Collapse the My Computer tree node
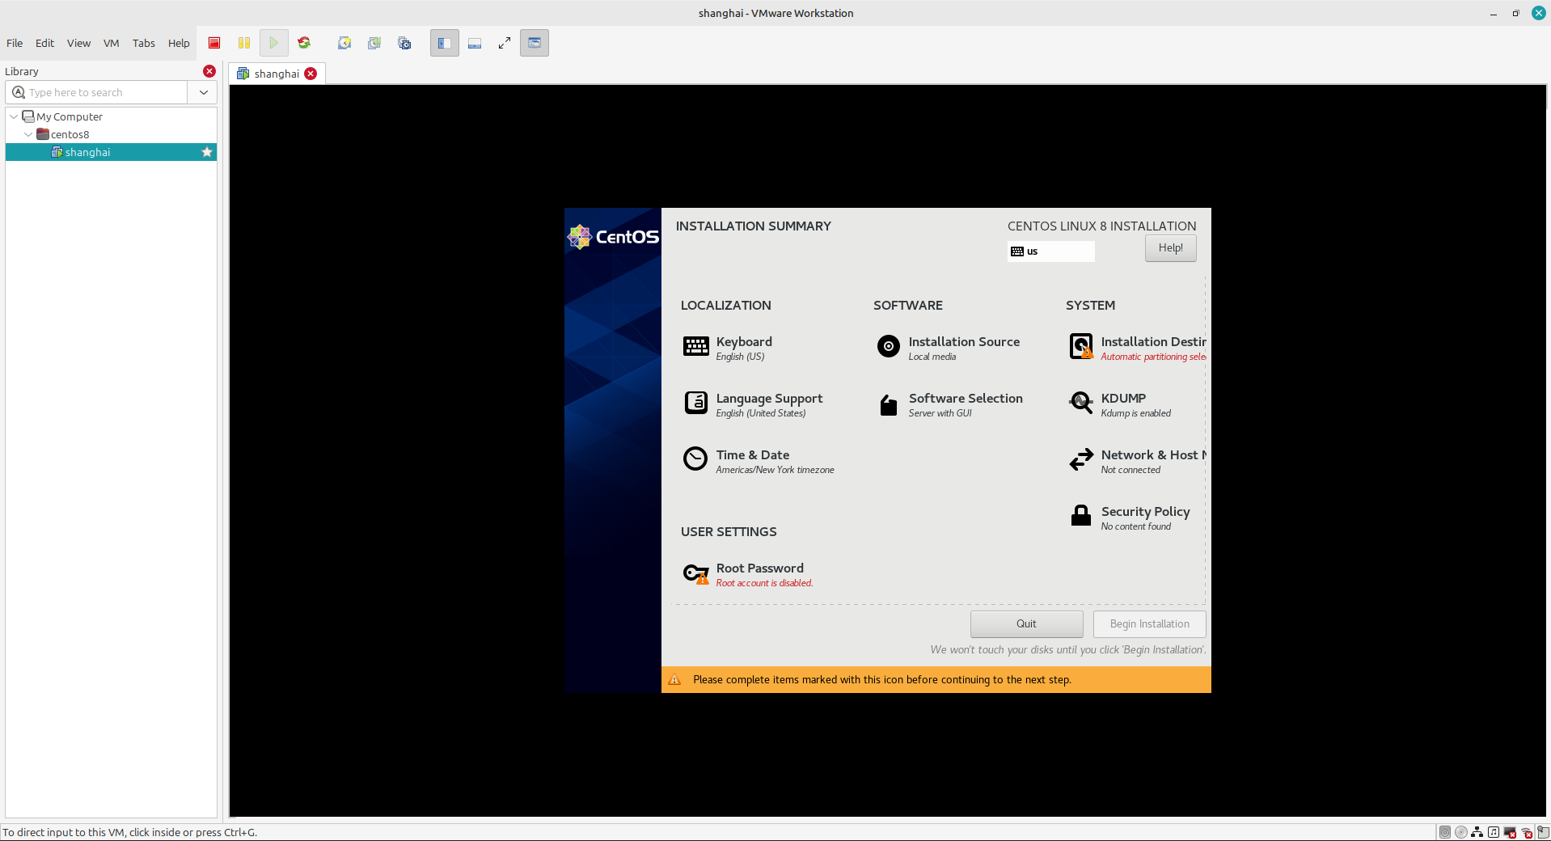 click(14, 116)
